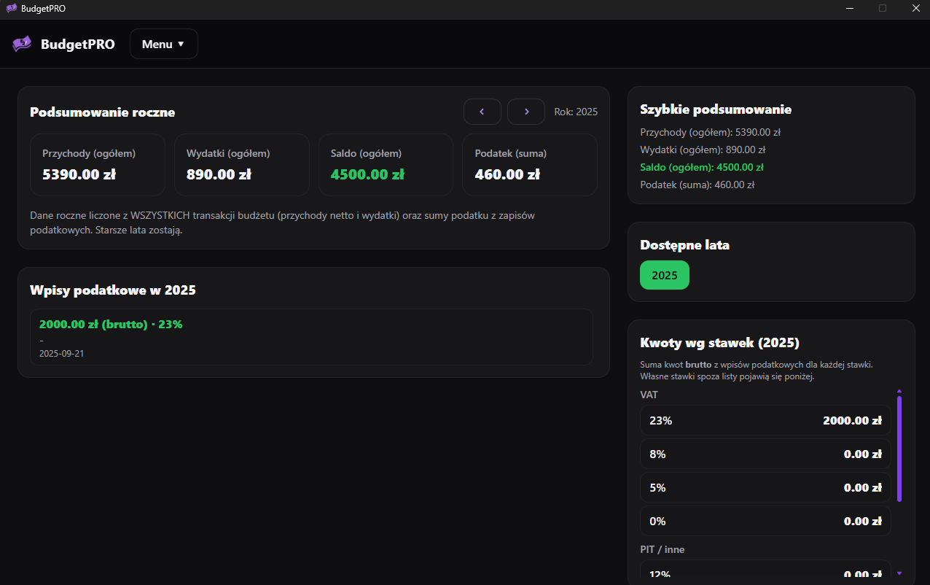Select year 2025 in Dostępne lata
Viewport: 930px width, 585px height.
coord(664,275)
